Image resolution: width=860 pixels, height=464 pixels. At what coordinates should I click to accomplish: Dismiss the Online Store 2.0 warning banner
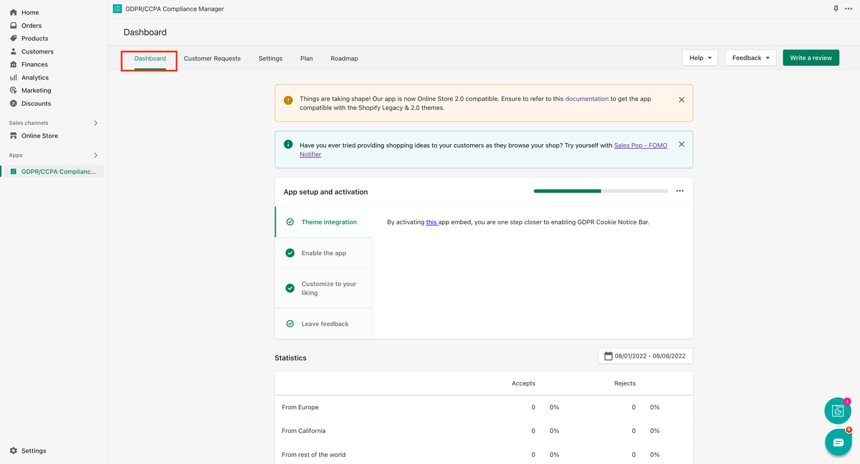tap(681, 100)
